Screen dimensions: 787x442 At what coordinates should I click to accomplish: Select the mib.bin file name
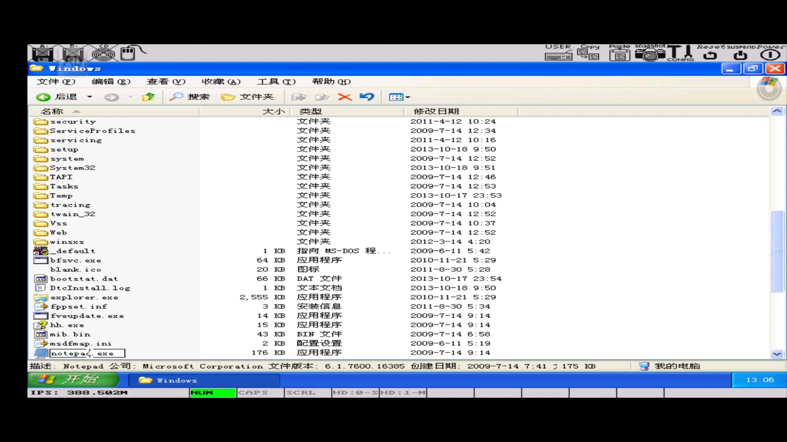[x=70, y=334]
